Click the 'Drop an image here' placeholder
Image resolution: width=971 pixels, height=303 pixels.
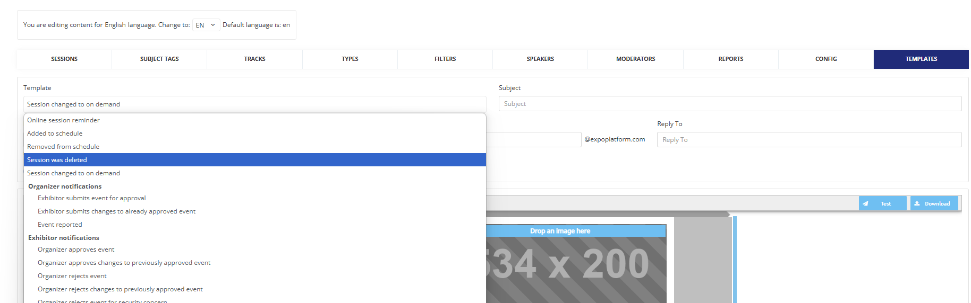(560, 231)
